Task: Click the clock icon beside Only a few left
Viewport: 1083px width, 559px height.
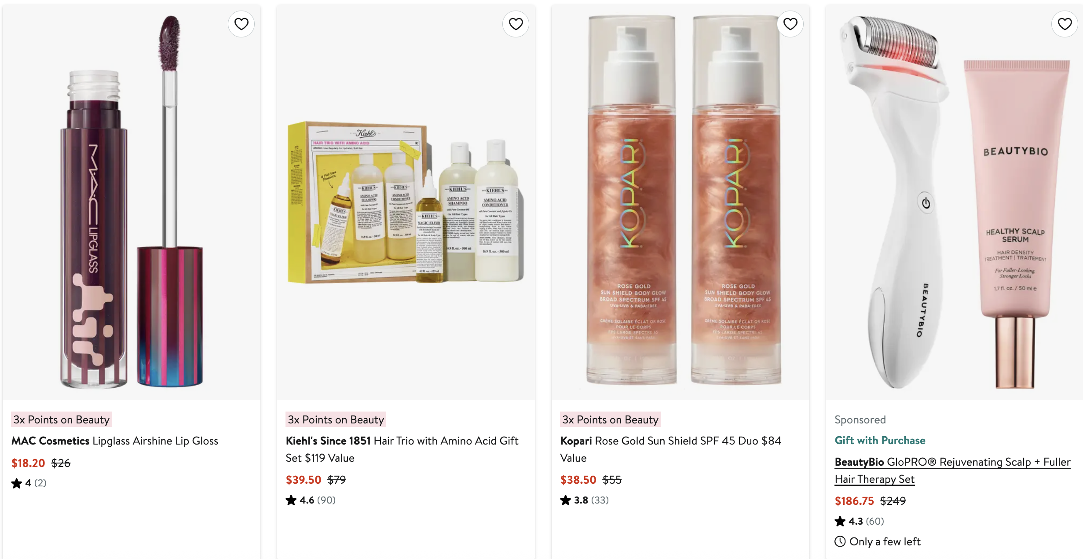Action: pyautogui.click(x=840, y=541)
